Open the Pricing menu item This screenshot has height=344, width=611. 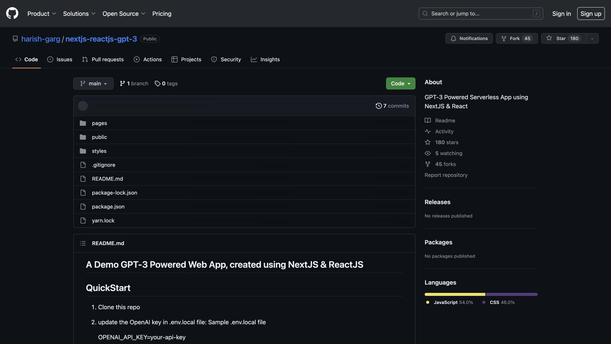(162, 13)
